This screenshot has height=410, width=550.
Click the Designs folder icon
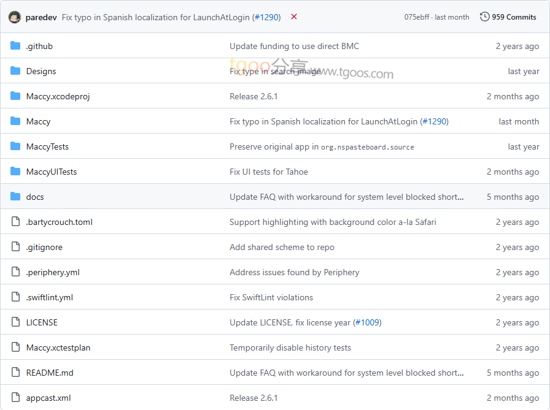[15, 71]
